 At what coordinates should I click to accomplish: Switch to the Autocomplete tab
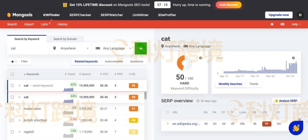click(114, 61)
